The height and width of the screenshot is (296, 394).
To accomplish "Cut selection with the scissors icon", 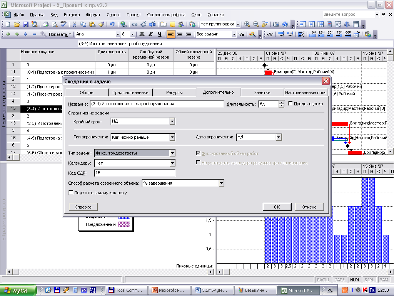I will tap(74, 24).
